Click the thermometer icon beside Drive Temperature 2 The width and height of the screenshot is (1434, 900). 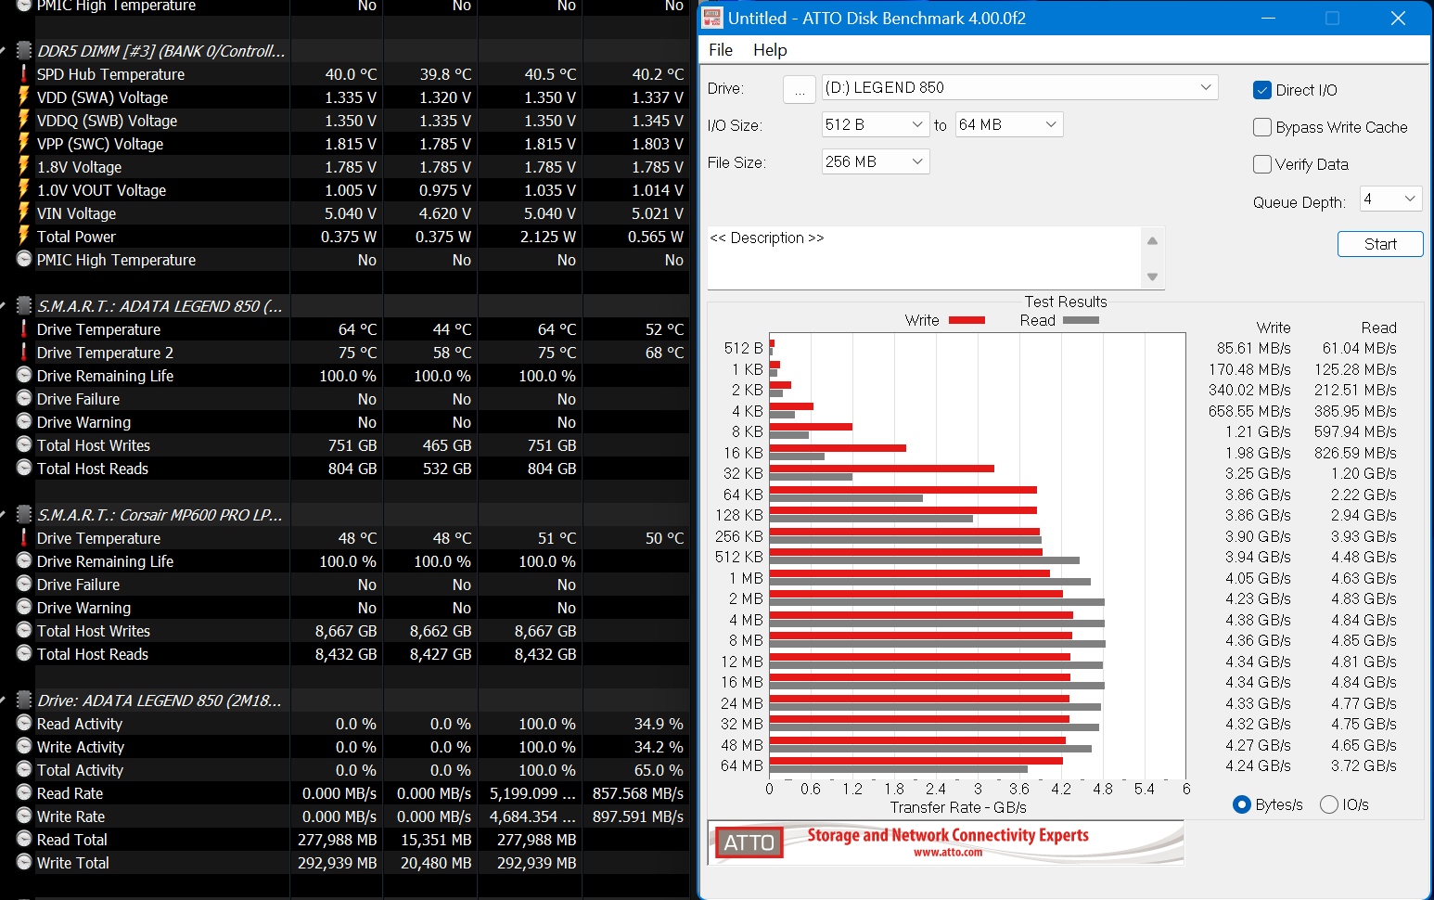[24, 352]
